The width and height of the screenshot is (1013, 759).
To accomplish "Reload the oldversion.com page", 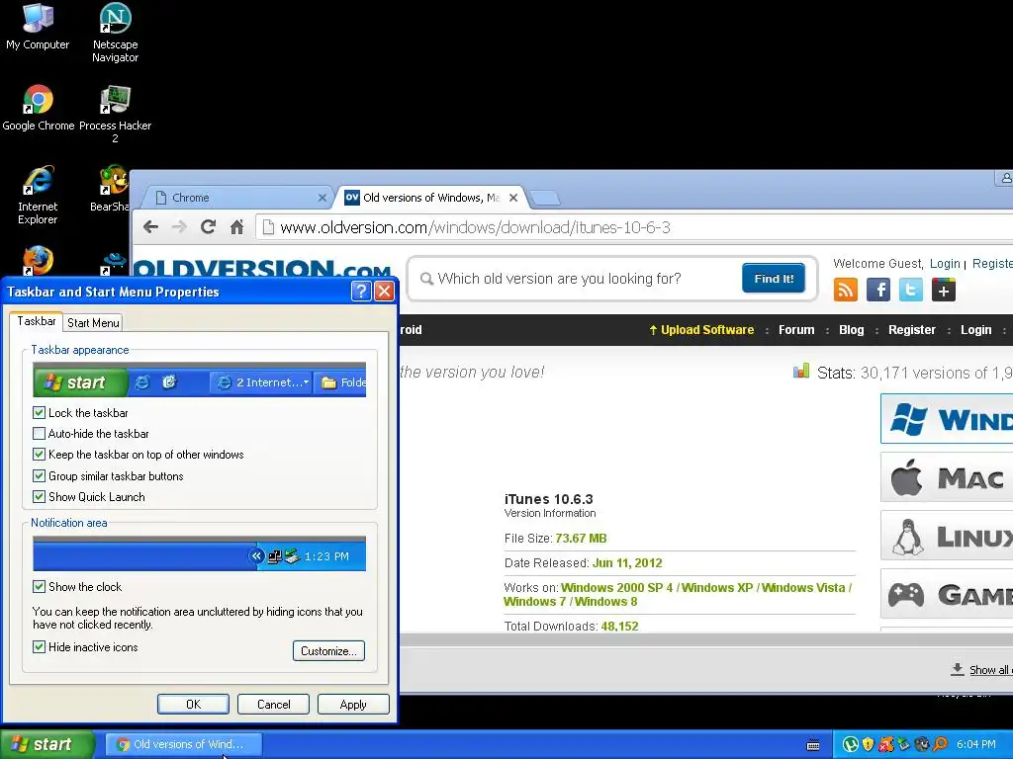I will [x=208, y=227].
